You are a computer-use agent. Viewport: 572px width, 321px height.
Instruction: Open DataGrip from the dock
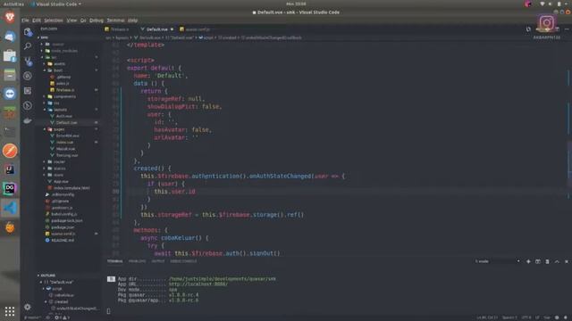tap(10, 188)
